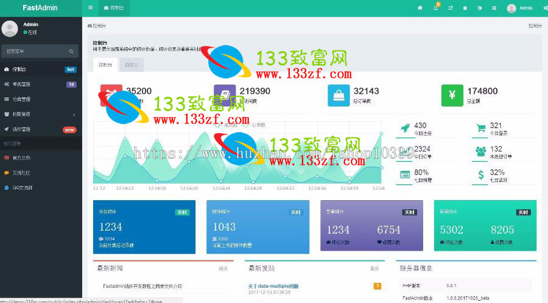Click the user icon label under 8205
The height and width of the screenshot is (303, 548).
502,242
